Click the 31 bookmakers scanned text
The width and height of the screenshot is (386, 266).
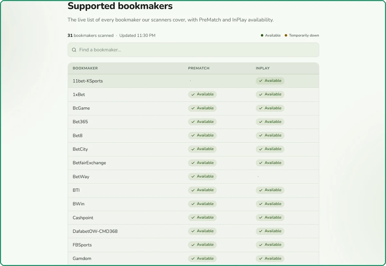(x=90, y=36)
